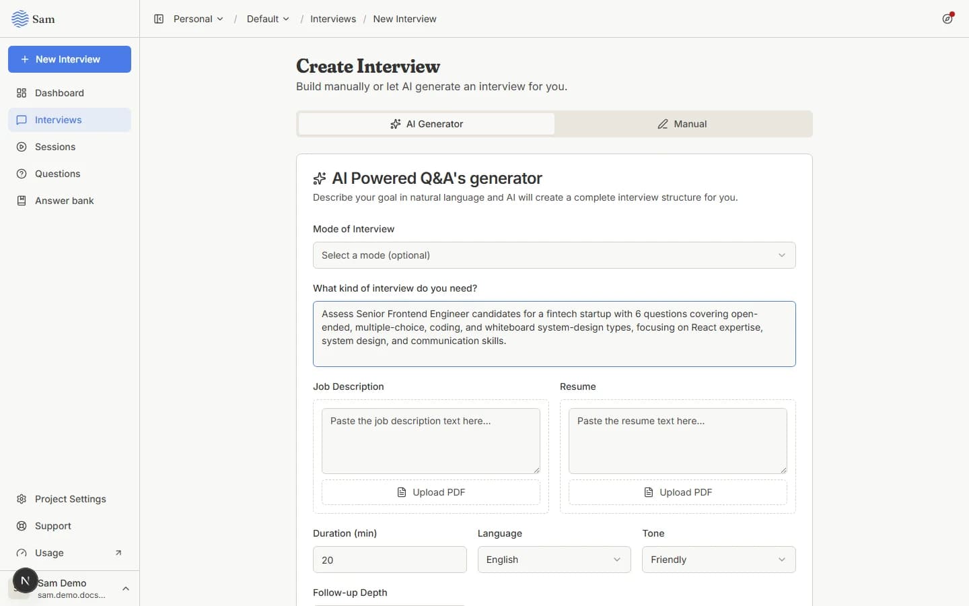Click the Interviews chat bubble icon
The height and width of the screenshot is (606, 969).
[x=22, y=120]
